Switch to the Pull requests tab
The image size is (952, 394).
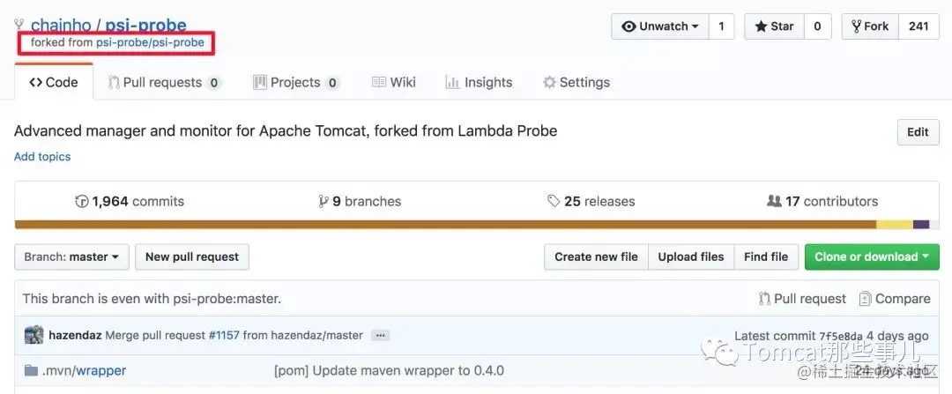tap(164, 82)
